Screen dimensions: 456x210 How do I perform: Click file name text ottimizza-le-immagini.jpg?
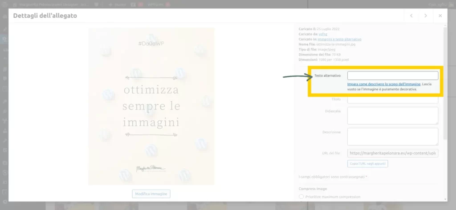pyautogui.click(x=336, y=44)
